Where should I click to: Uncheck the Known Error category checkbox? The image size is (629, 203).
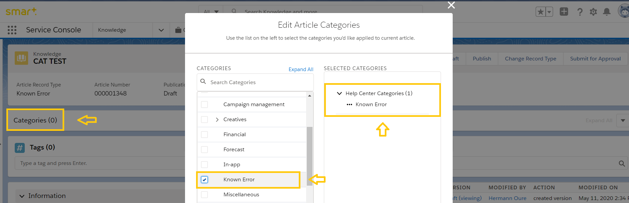204,180
